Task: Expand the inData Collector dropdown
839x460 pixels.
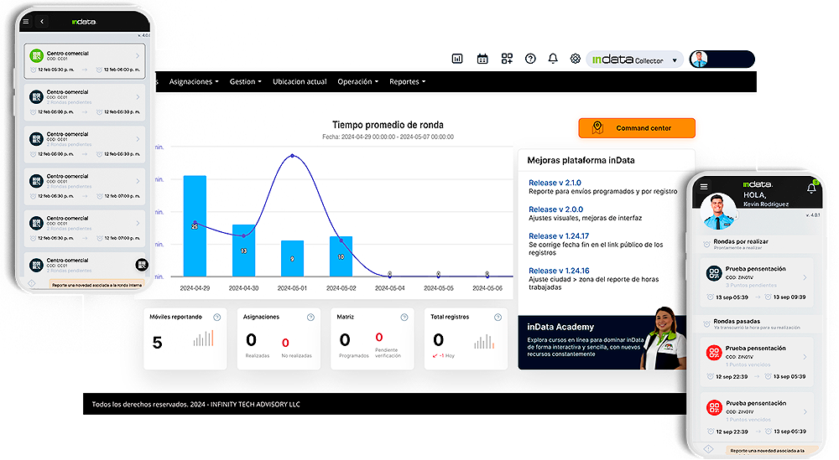Action: (675, 60)
